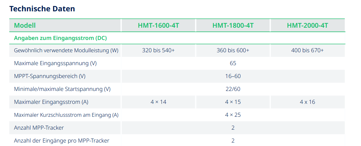361x146 pixels.
Task: Click the HMT-1600-4T column header
Action: coord(158,25)
